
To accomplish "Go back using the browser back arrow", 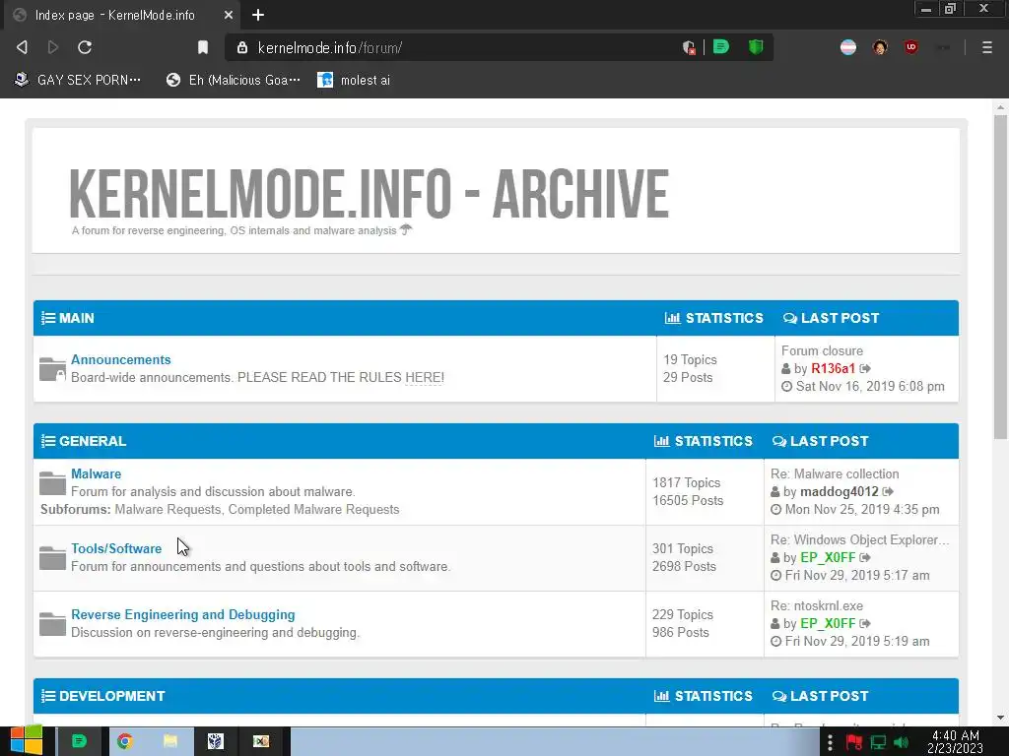I will [x=22, y=47].
